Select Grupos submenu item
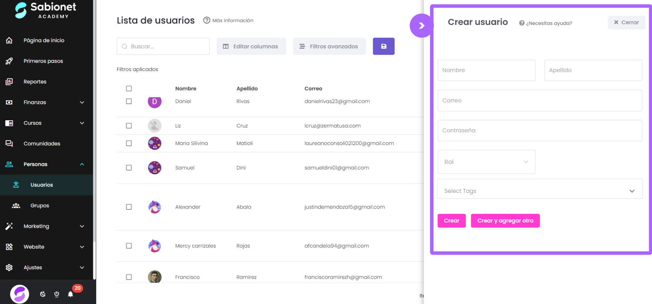This screenshot has height=304, width=652. click(x=40, y=205)
